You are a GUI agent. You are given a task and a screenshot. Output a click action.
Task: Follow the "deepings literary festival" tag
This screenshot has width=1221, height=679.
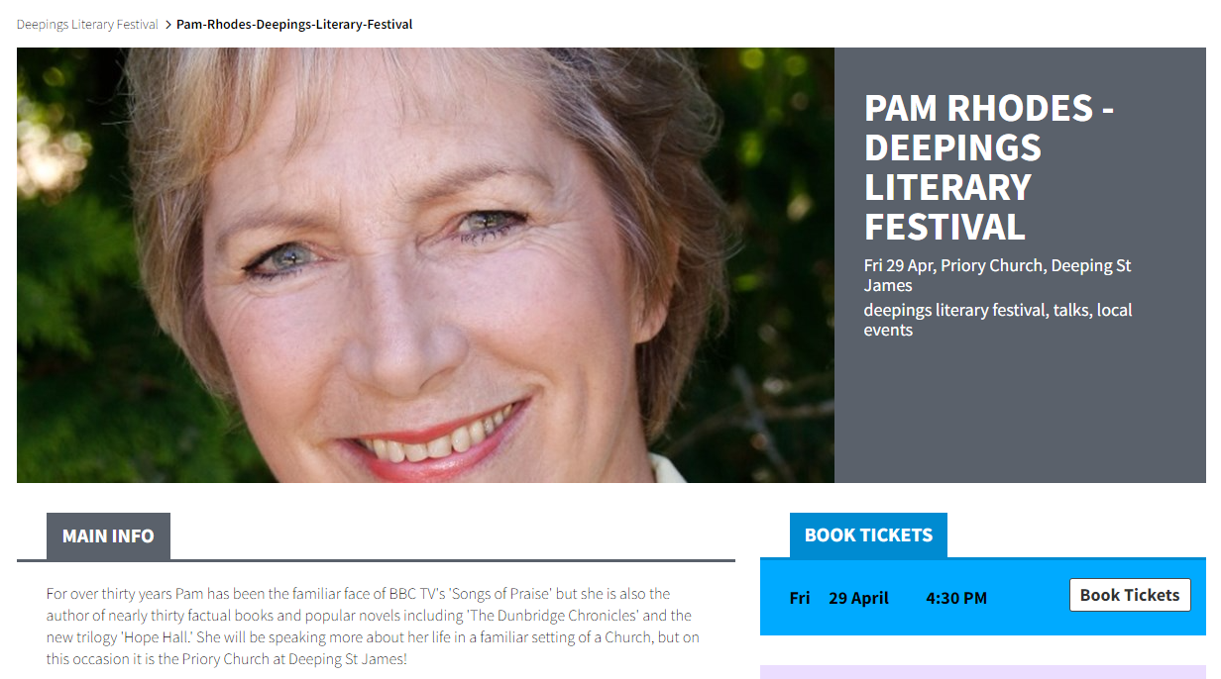pos(954,310)
